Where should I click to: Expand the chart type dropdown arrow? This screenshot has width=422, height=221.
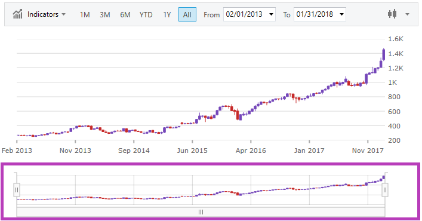coord(407,14)
